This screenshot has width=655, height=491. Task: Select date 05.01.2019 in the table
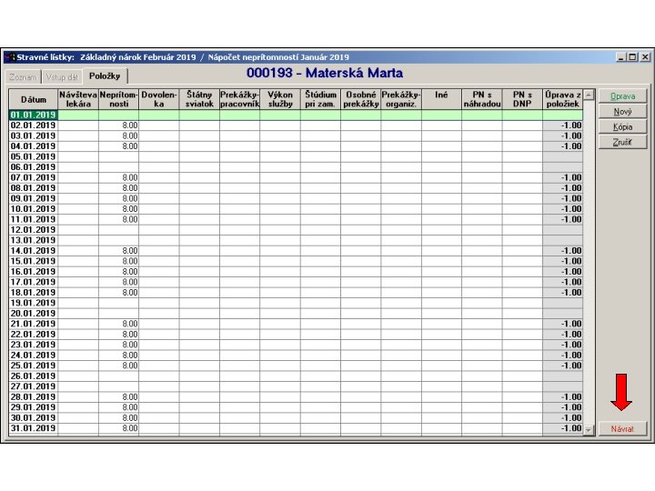[x=34, y=156]
